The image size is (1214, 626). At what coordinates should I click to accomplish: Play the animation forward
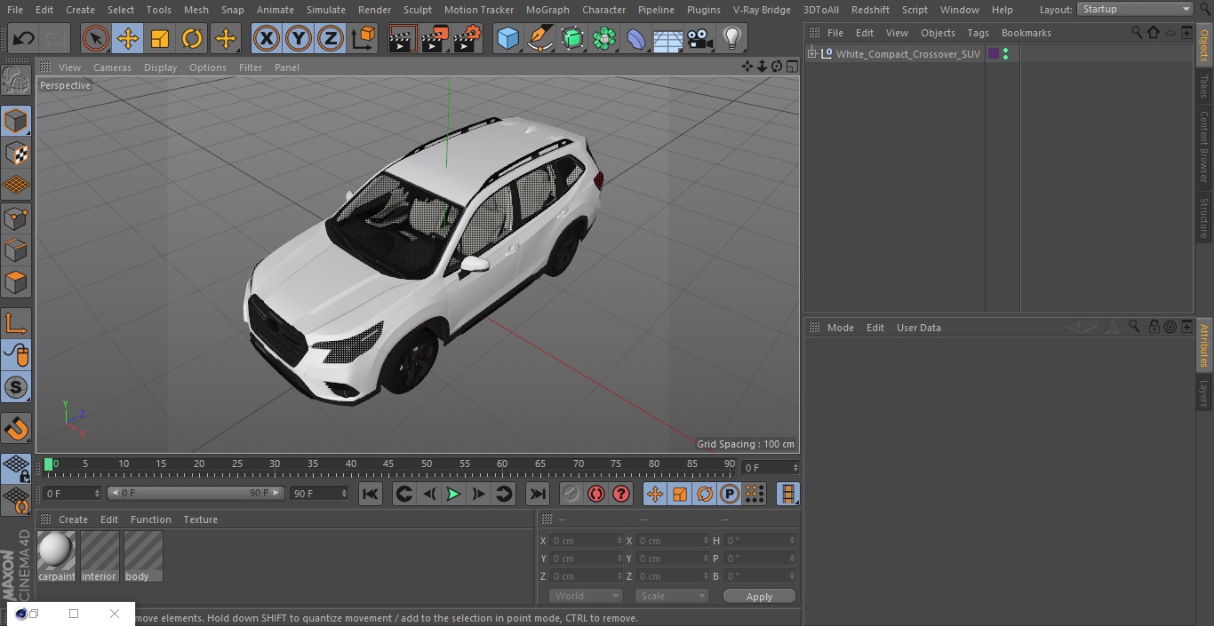[x=453, y=494]
